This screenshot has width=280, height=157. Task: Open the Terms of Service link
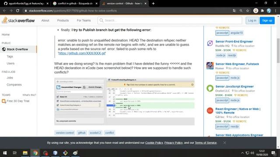pyautogui.click(x=206, y=143)
